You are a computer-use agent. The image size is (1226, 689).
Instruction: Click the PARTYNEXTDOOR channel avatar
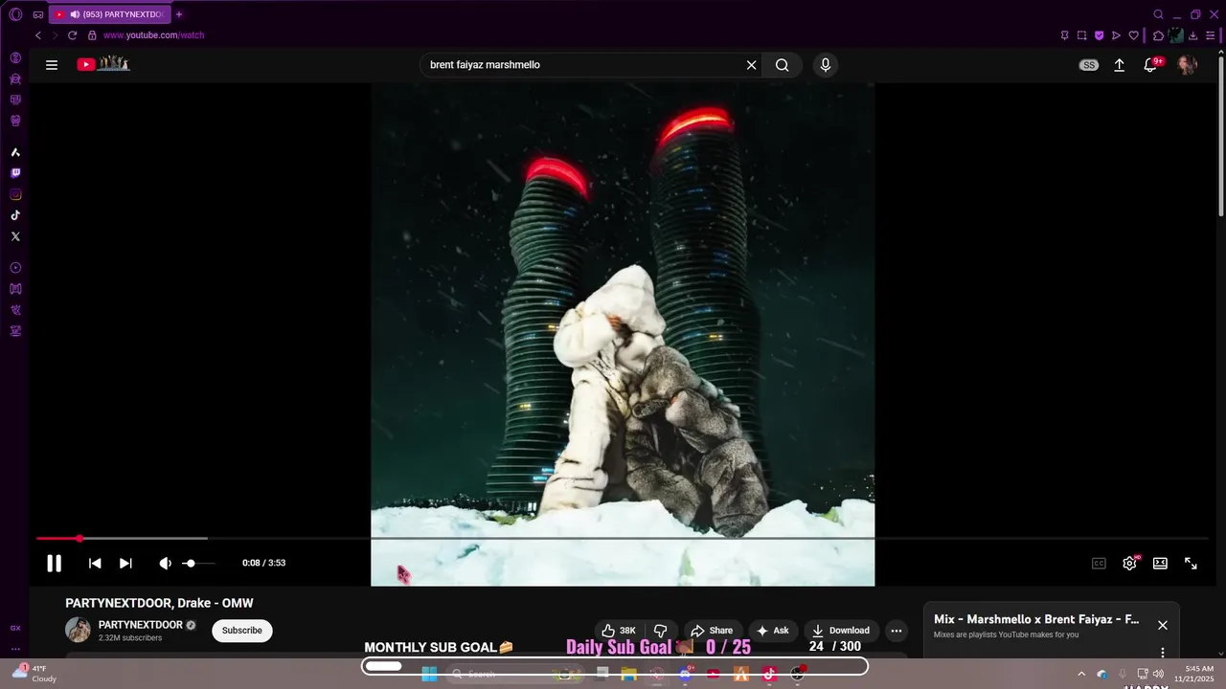click(x=78, y=630)
